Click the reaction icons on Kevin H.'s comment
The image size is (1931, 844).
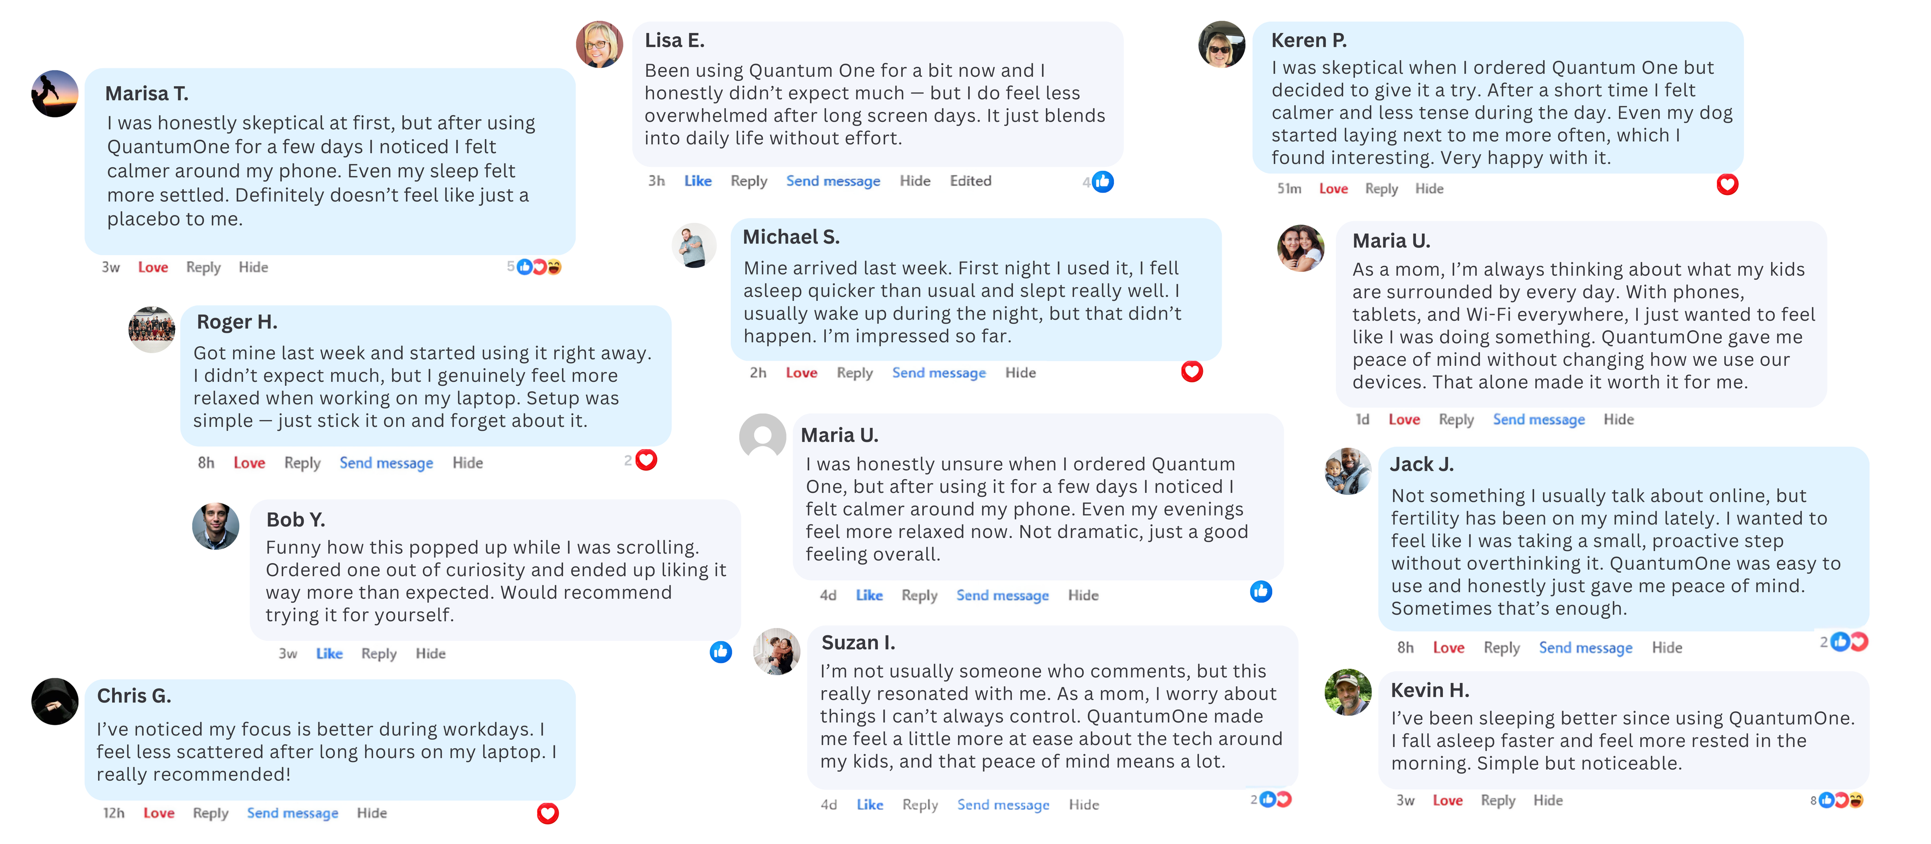[1840, 801]
